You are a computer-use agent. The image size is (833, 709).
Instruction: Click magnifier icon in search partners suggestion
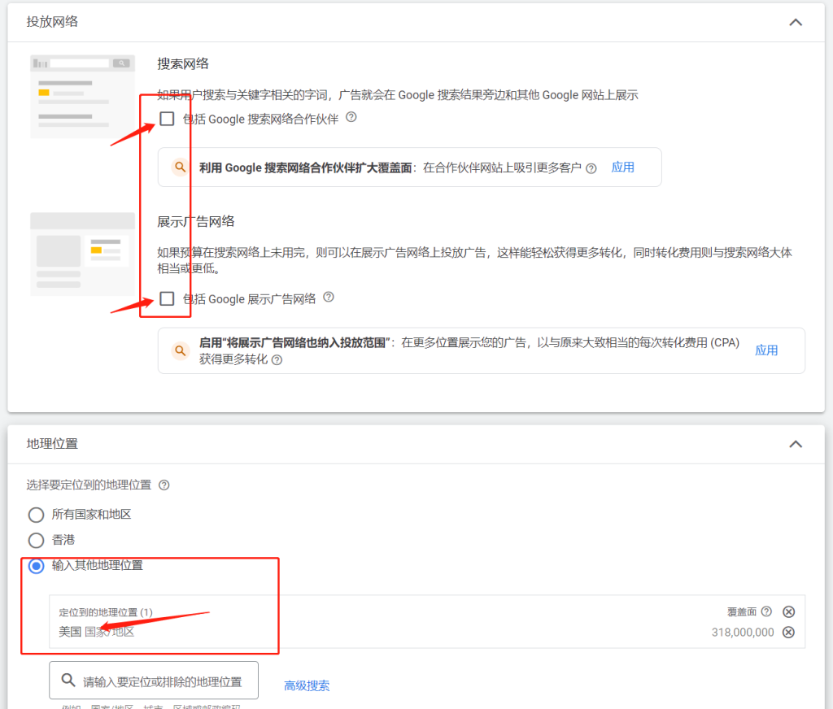[x=181, y=167]
